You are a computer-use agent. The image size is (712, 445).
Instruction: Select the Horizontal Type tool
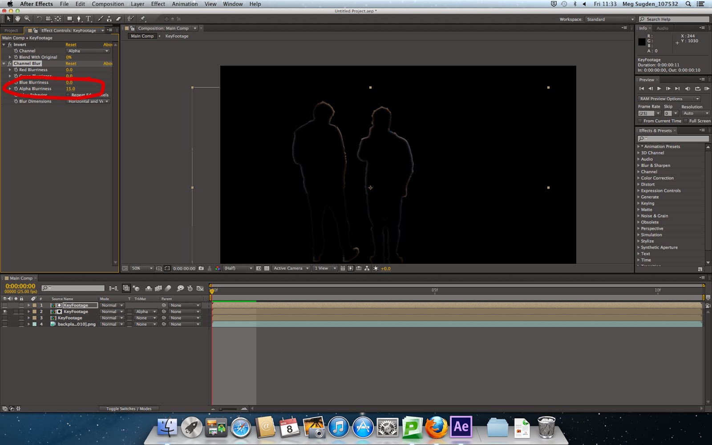click(89, 19)
